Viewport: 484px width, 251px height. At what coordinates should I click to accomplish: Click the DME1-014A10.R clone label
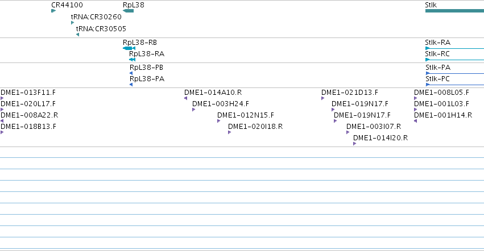(x=213, y=93)
